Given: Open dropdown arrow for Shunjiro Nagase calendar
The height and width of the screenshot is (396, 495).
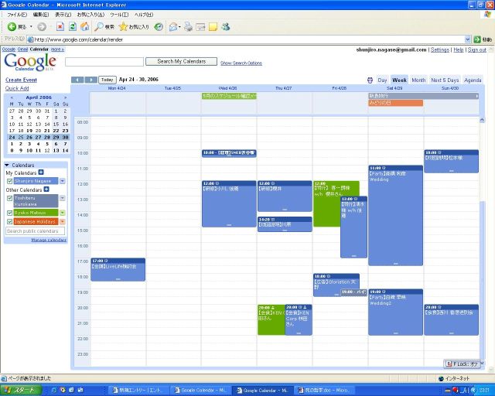Looking at the screenshot, I should click(x=63, y=181).
